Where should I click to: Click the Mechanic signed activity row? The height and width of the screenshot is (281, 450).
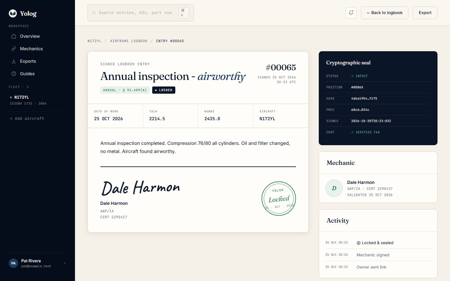pyautogui.click(x=378, y=255)
